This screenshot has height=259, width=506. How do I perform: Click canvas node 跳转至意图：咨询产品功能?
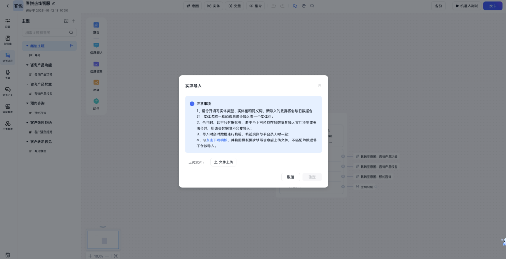377,157
